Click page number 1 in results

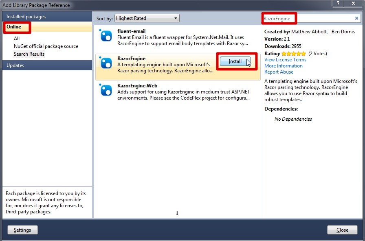(x=177, y=213)
